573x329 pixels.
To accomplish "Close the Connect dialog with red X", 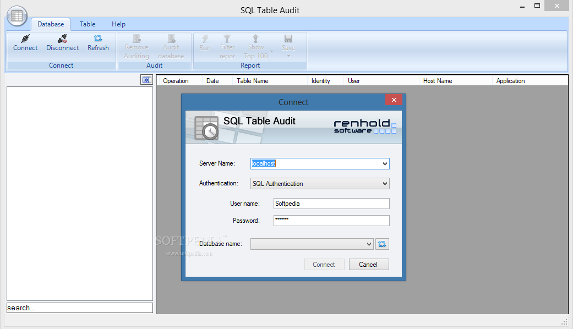I will [x=394, y=100].
